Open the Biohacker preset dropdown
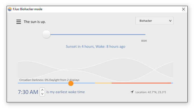 (154, 21)
